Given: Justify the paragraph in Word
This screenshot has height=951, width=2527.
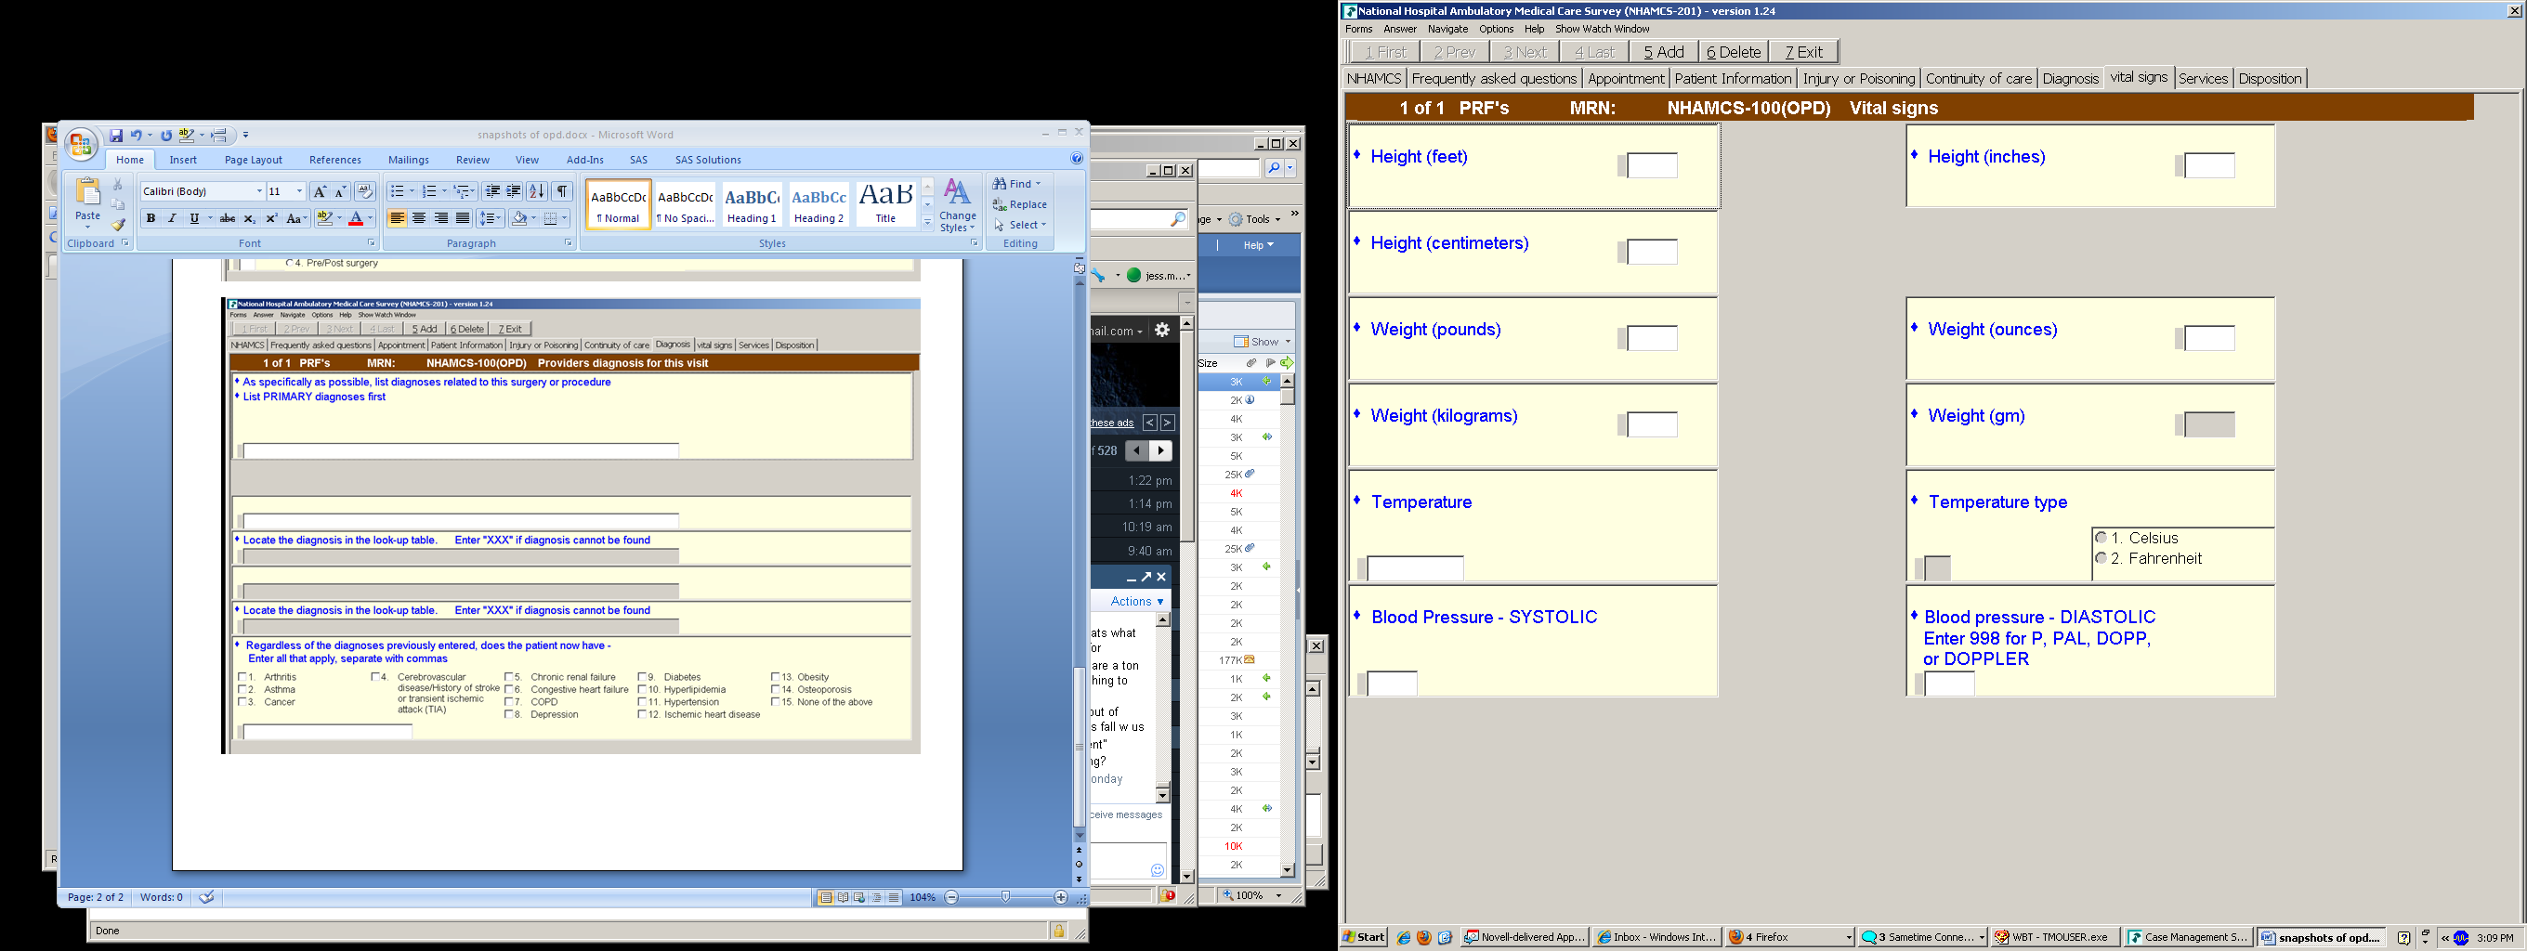Looking at the screenshot, I should (462, 218).
